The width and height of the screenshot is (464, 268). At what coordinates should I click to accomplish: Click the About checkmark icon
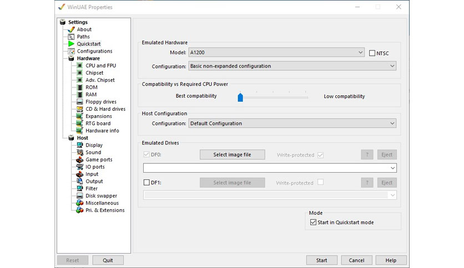click(71, 29)
